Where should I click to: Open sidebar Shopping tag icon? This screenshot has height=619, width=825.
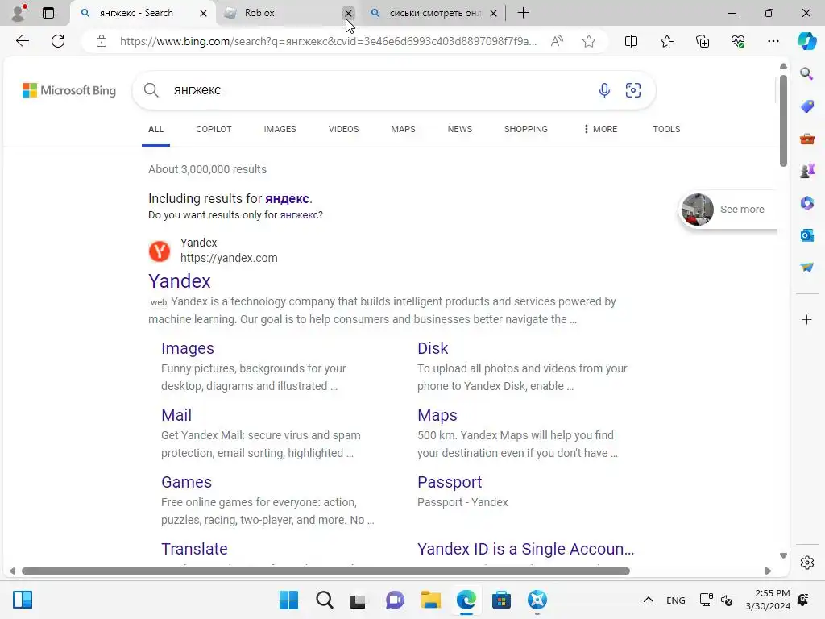807,106
